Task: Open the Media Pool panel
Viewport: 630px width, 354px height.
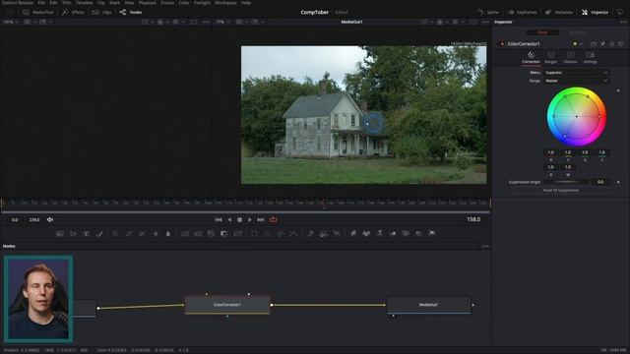Action: (x=38, y=13)
